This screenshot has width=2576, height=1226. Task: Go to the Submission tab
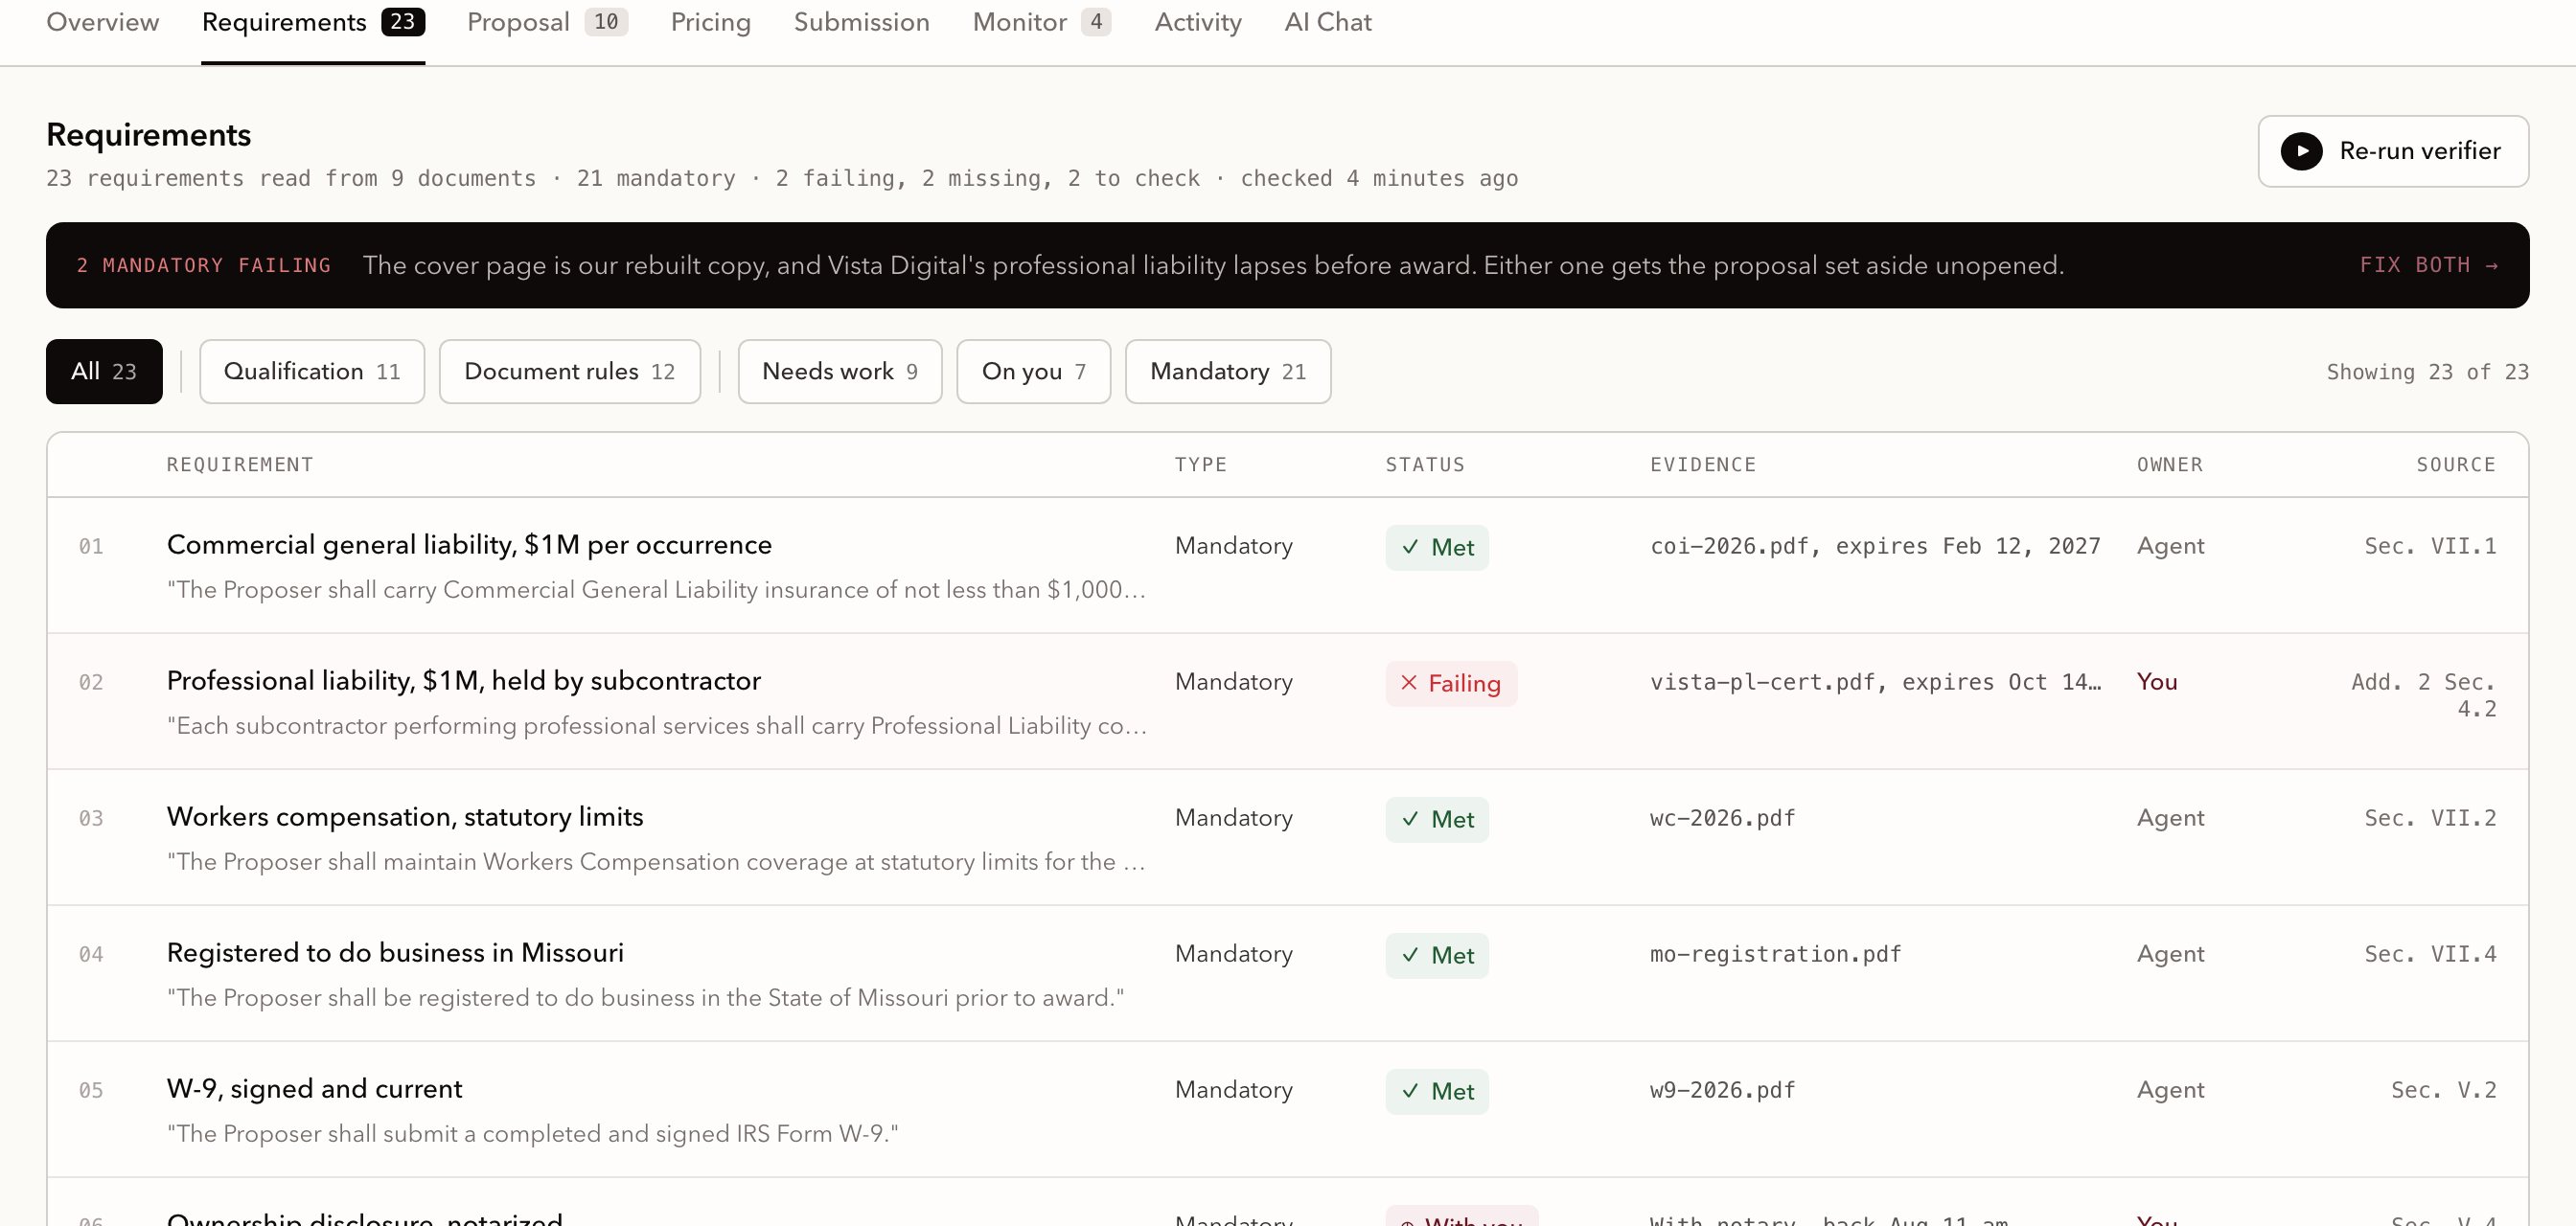[861, 22]
